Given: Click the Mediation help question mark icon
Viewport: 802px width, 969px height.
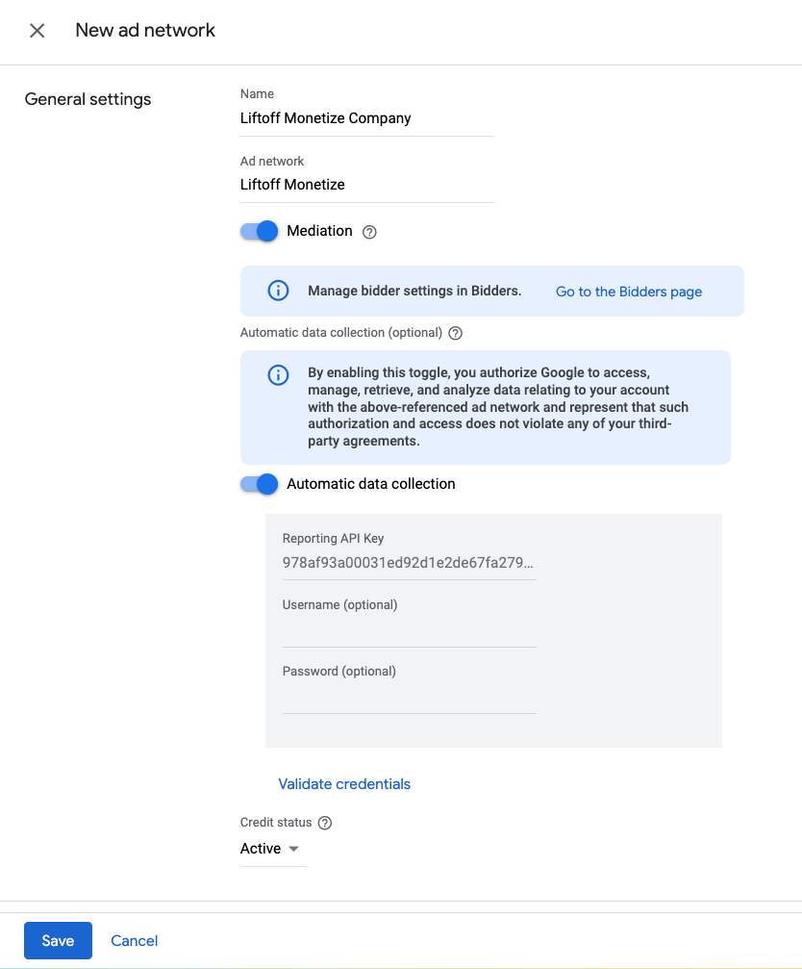Looking at the screenshot, I should pos(369,232).
